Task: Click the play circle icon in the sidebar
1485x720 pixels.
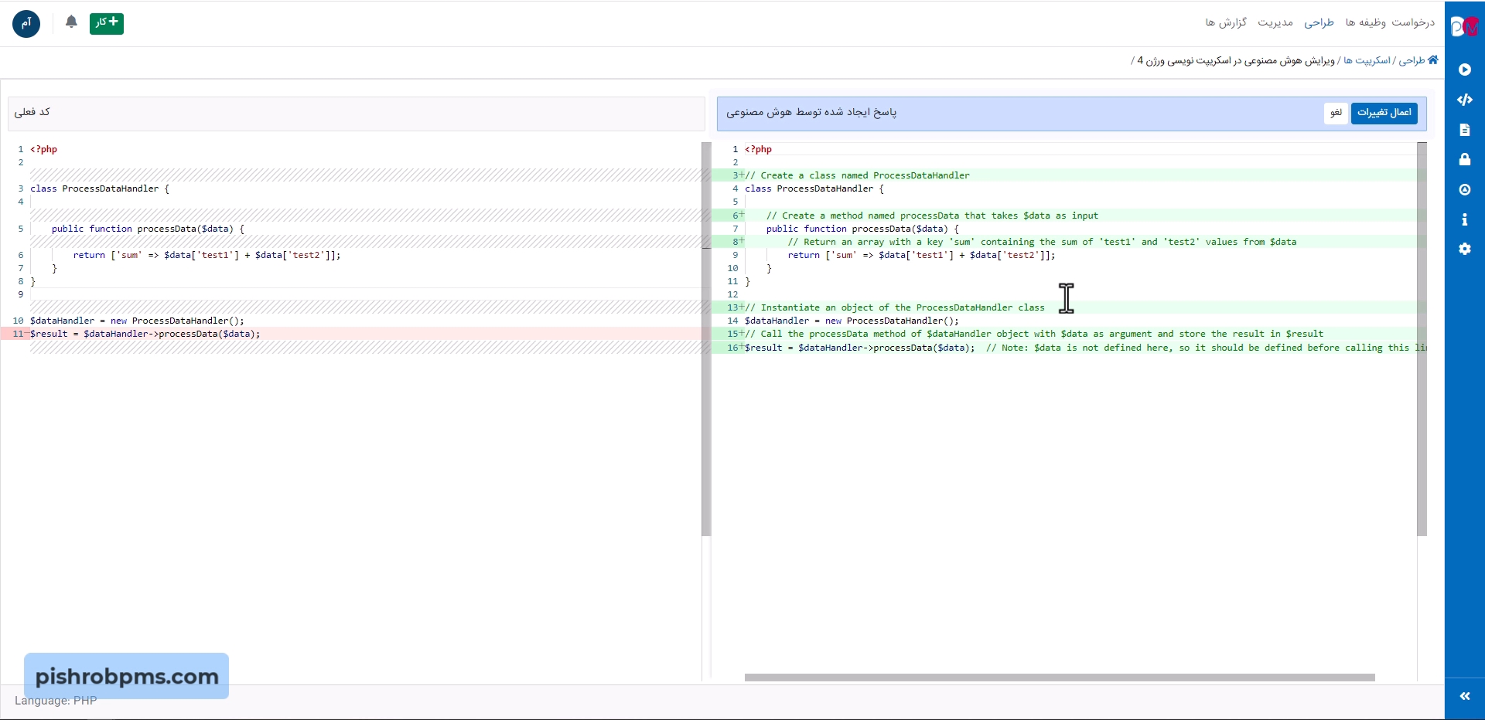Action: (x=1464, y=70)
